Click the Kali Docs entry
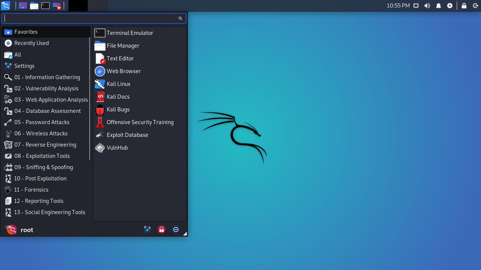 118,97
